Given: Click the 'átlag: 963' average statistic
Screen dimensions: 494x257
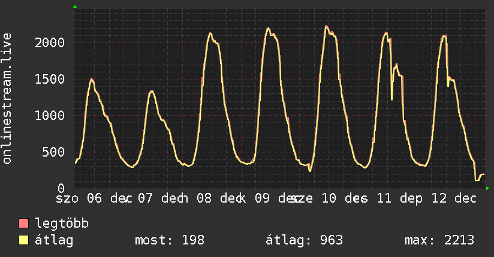Looking at the screenshot, I should point(304,240).
